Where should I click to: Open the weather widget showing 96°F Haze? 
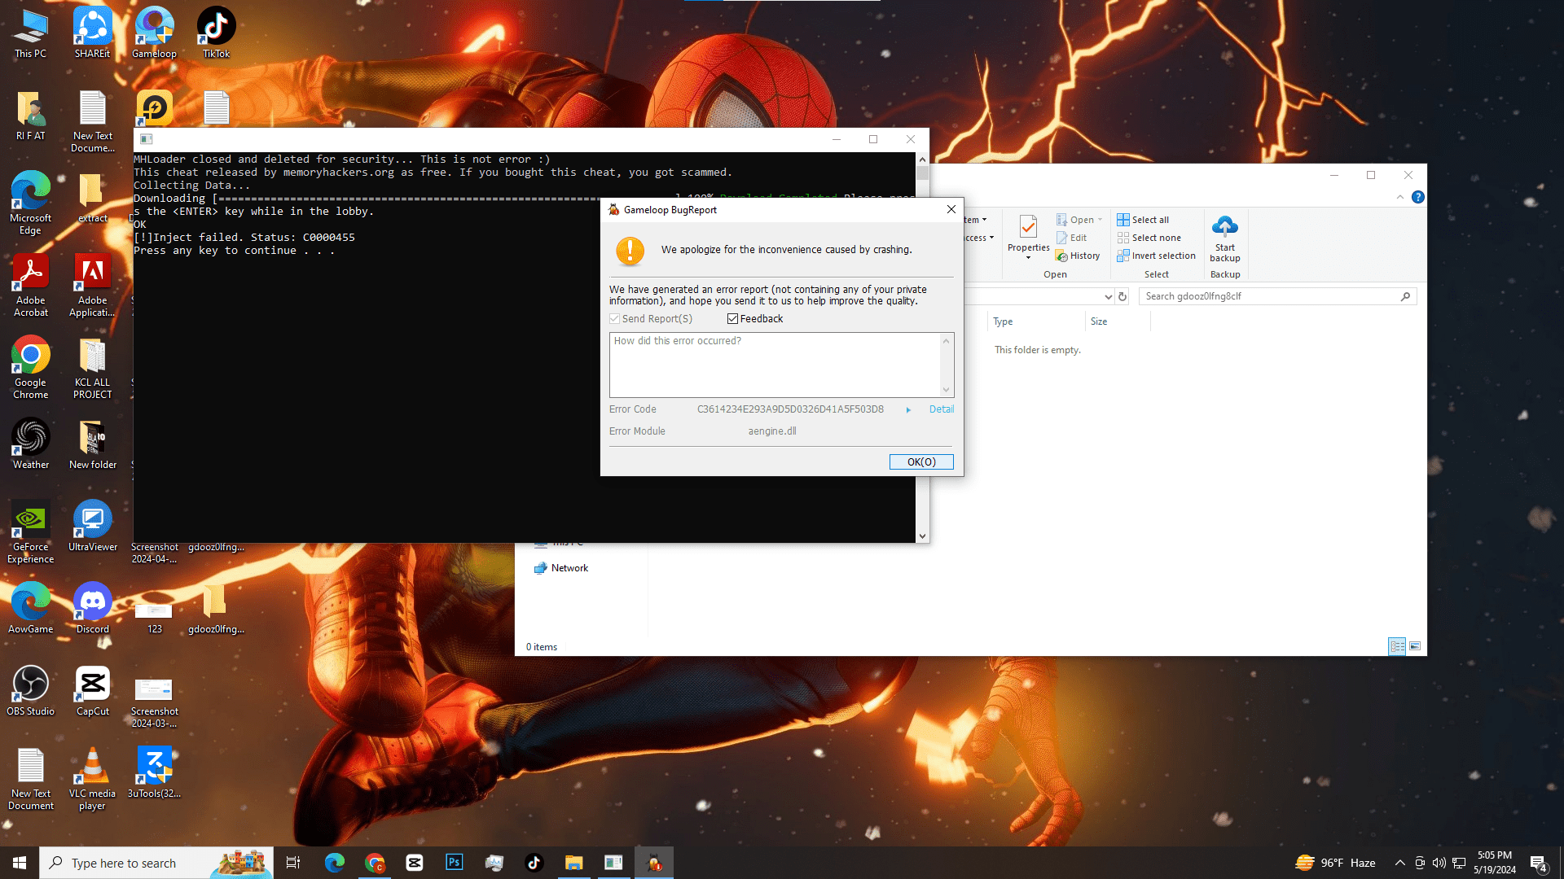coord(1335,863)
